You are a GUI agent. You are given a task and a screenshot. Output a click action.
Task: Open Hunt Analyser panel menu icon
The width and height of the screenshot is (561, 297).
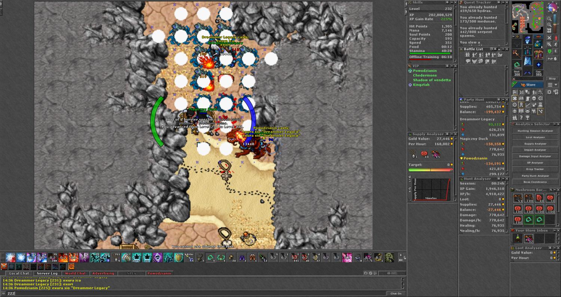(499, 179)
